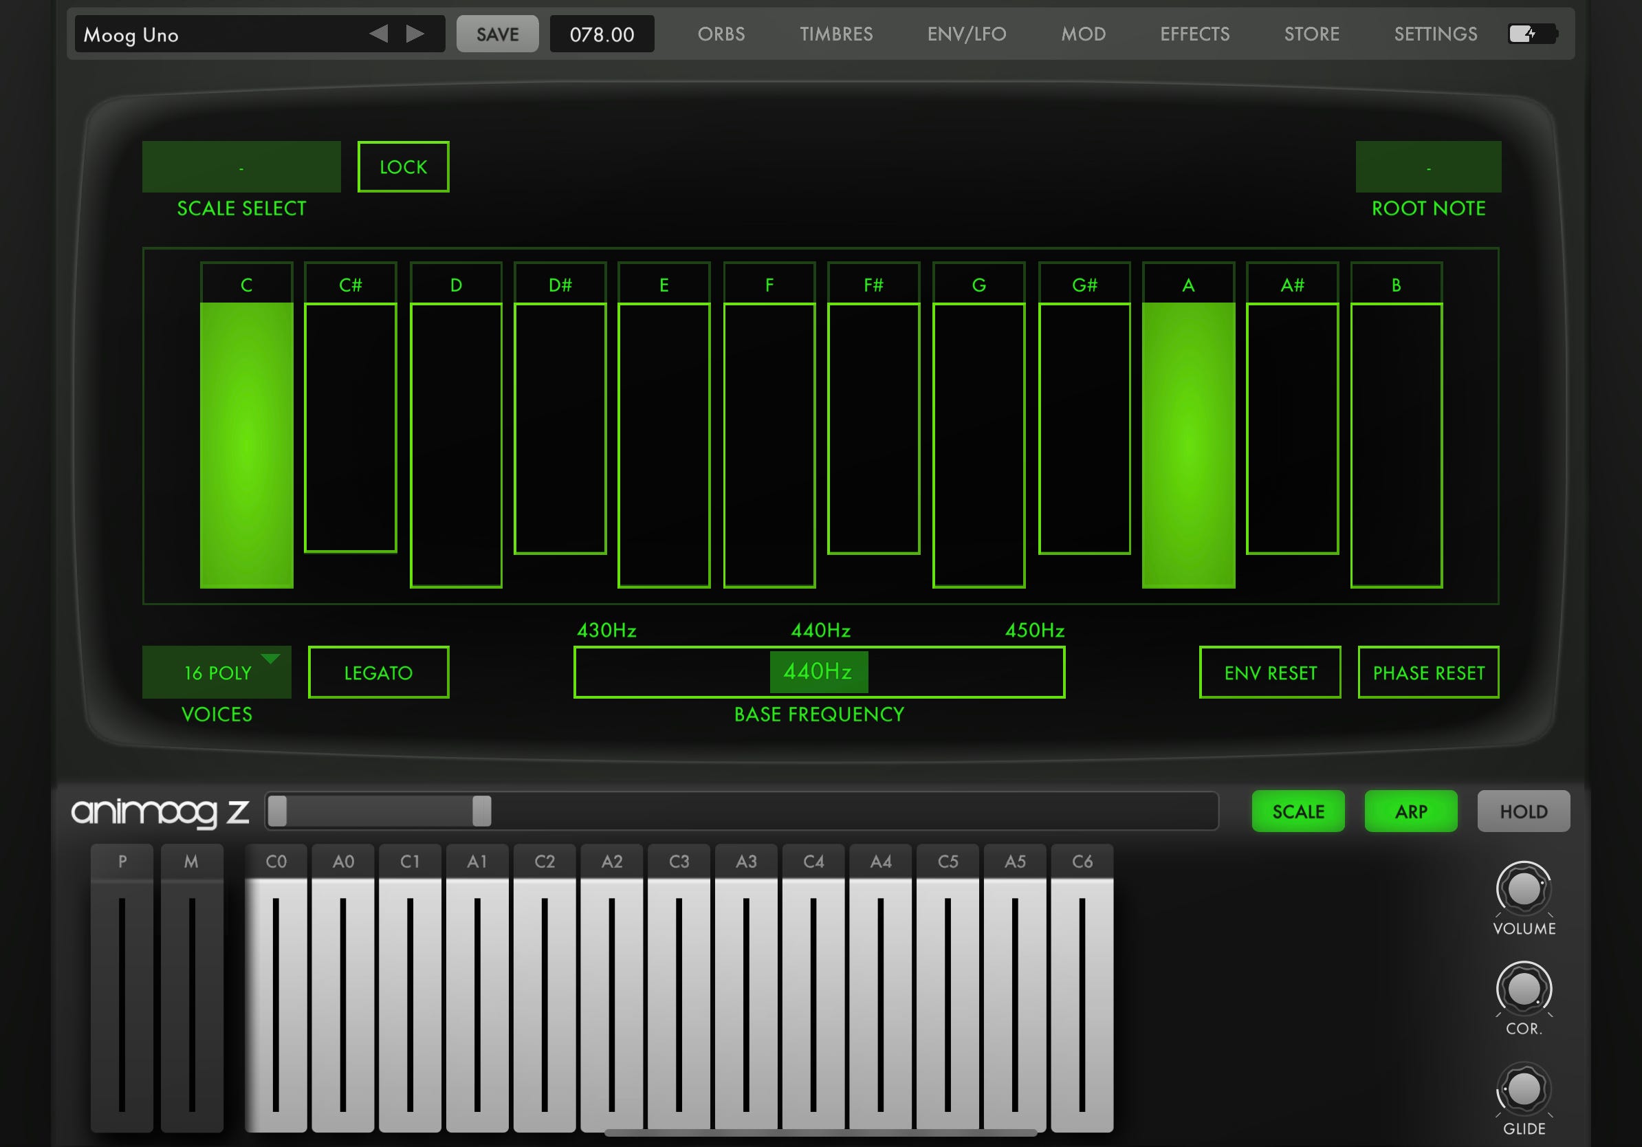Play the C6 key

coord(1083,988)
